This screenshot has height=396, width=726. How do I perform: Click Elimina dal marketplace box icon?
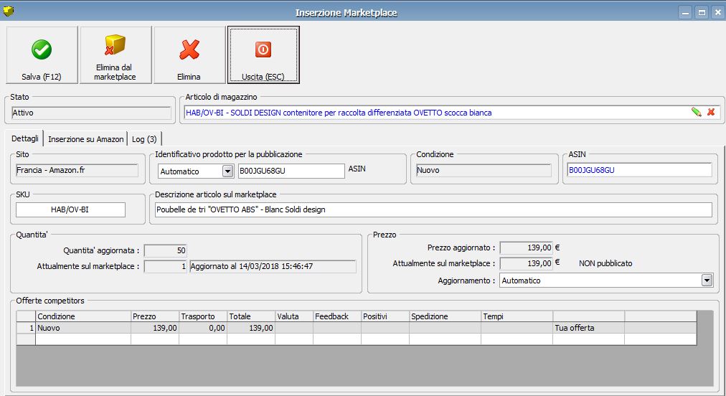[115, 55]
